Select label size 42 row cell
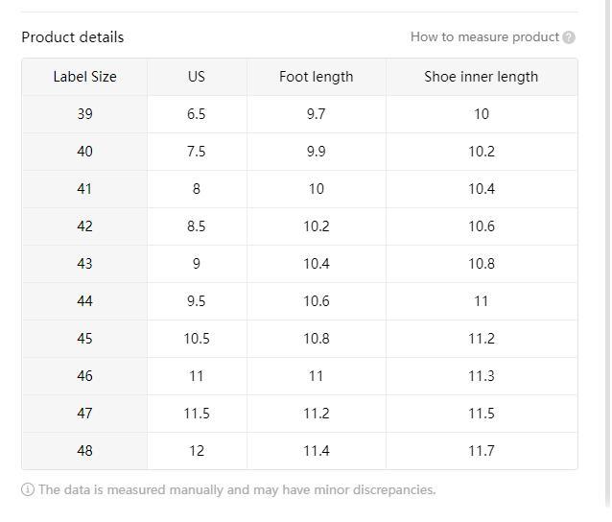612x522 pixels. (84, 226)
